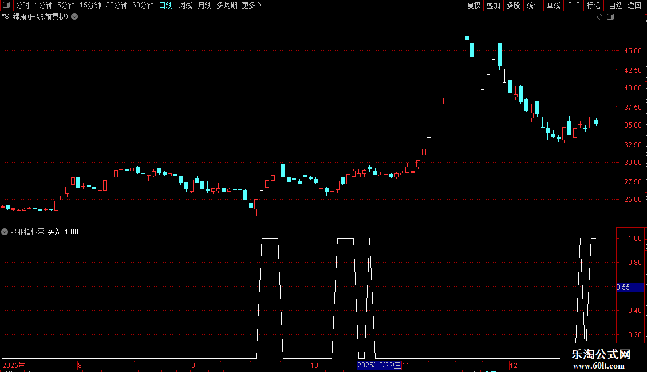
Task: Click the 25.00 price axis label
Action: click(633, 200)
